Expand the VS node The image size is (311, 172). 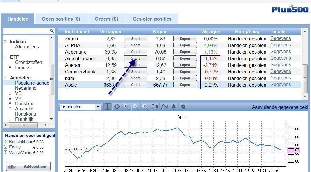tap(10, 93)
